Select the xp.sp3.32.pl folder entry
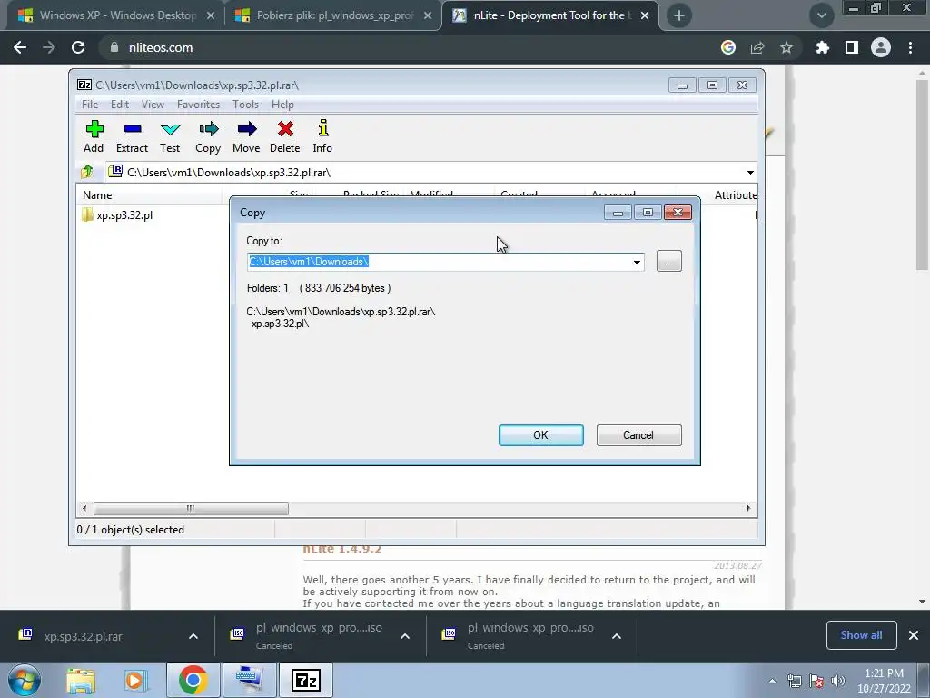Image resolution: width=930 pixels, height=698 pixels. point(117,214)
